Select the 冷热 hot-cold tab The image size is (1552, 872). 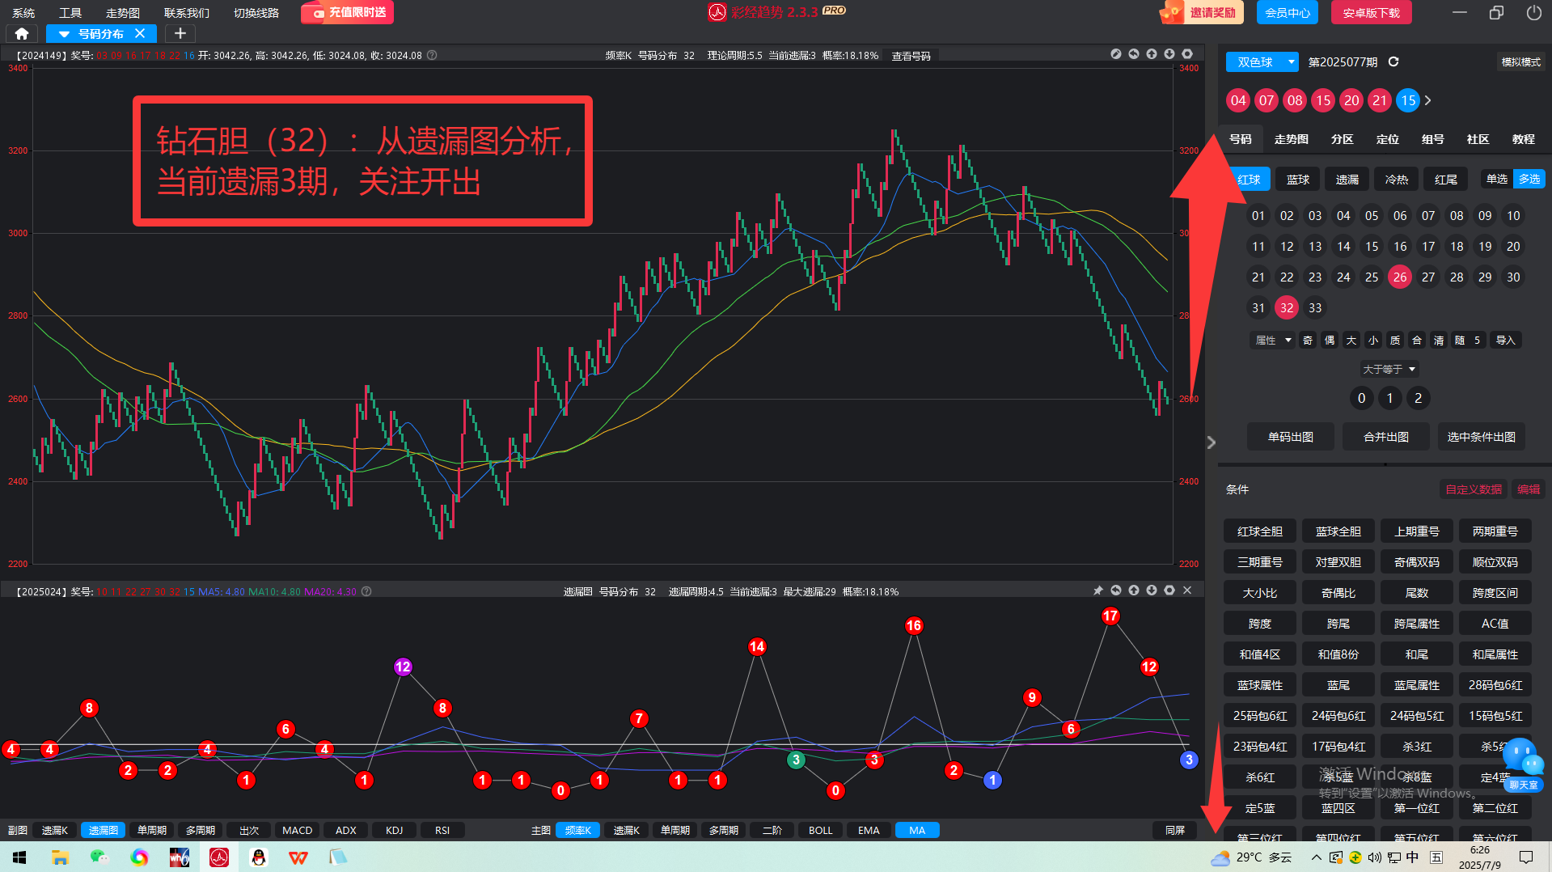pos(1397,179)
